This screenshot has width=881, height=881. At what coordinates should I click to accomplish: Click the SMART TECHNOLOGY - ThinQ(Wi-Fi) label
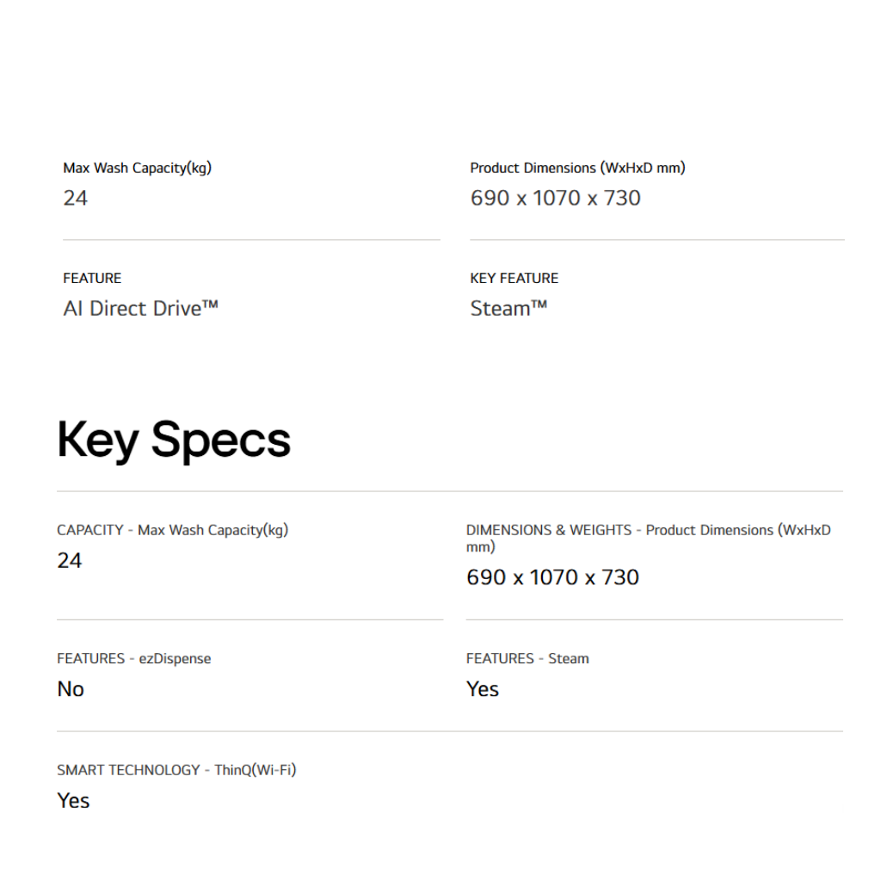pyautogui.click(x=176, y=770)
